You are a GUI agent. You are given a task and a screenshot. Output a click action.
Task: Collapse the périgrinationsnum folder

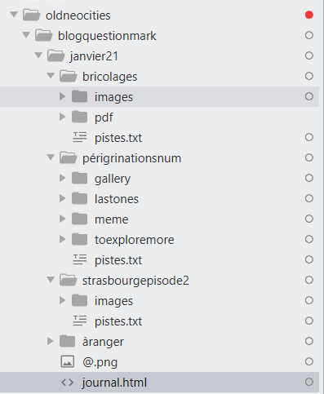51,157
